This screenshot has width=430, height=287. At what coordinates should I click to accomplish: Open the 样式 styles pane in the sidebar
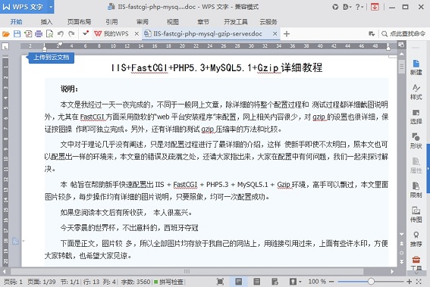click(416, 92)
